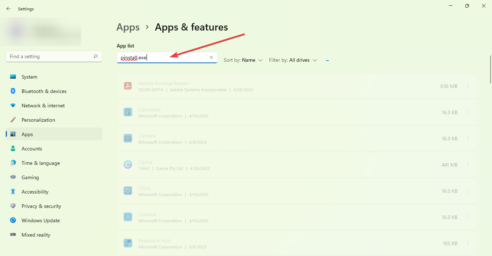Click the App list search field

[167, 57]
